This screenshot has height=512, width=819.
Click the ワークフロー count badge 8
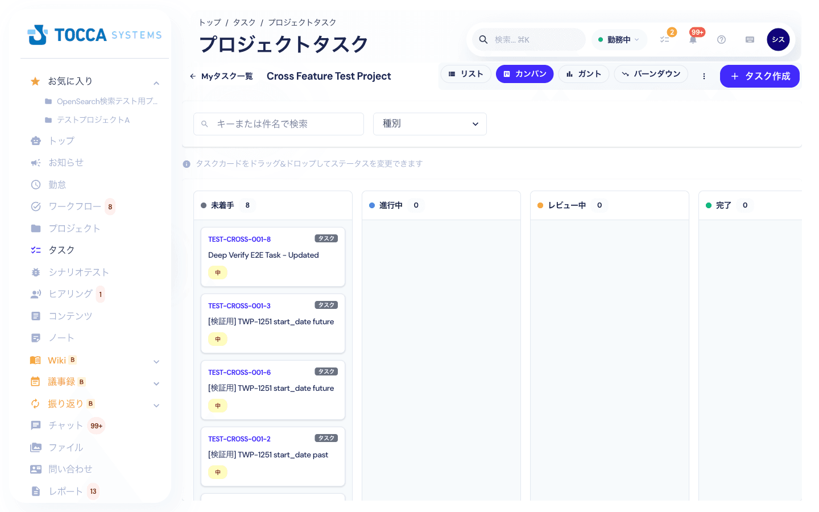110,207
